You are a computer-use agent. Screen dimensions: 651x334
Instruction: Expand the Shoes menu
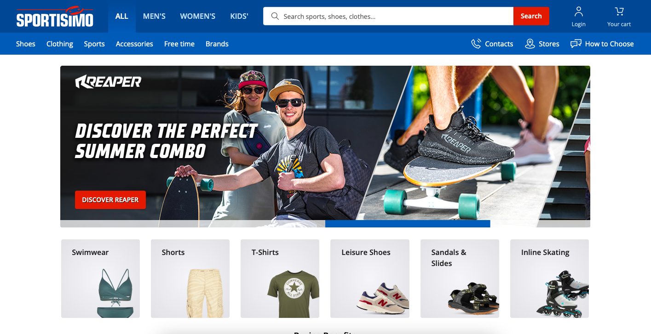tap(26, 44)
